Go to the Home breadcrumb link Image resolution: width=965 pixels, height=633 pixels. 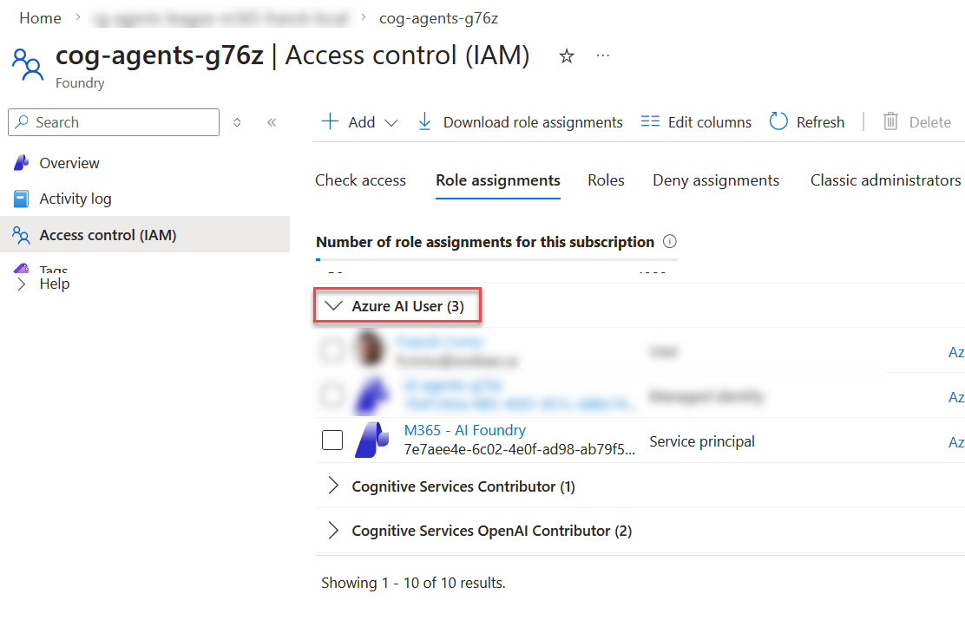(x=40, y=18)
